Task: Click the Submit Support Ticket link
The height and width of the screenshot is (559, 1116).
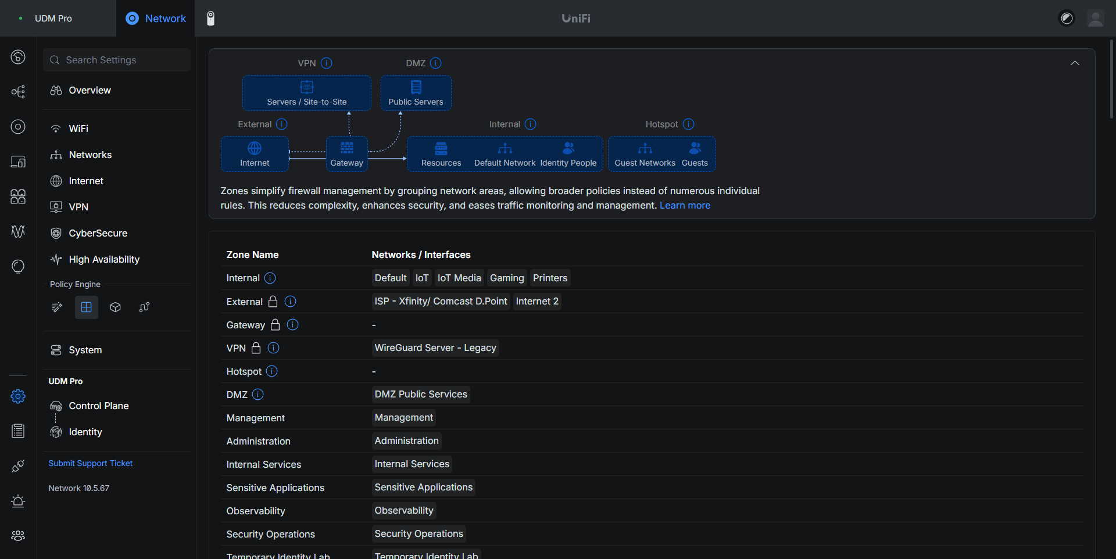Action: 91,463
